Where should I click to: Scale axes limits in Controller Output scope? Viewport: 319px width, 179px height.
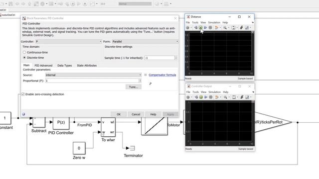pos(234,97)
